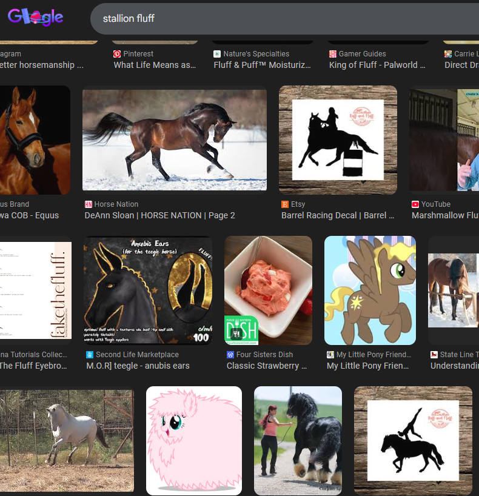Open 'The Fluff Eyebro...' result title
This screenshot has height=496, width=479.
tap(33, 366)
